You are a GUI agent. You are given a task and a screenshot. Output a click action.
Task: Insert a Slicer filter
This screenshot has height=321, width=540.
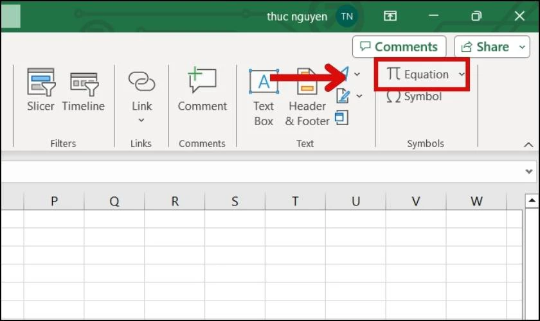coord(40,89)
